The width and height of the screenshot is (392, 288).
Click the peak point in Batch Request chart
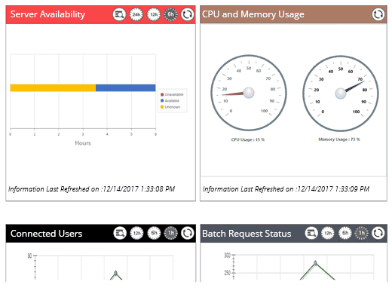pos(315,263)
